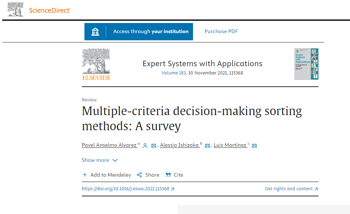Click the Purchase PDF link

(221, 32)
